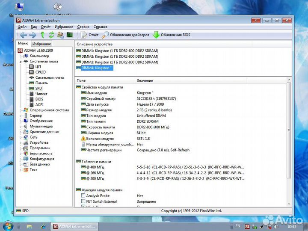
Task: Expand Хранение данных tree node
Action: (x=21, y=132)
